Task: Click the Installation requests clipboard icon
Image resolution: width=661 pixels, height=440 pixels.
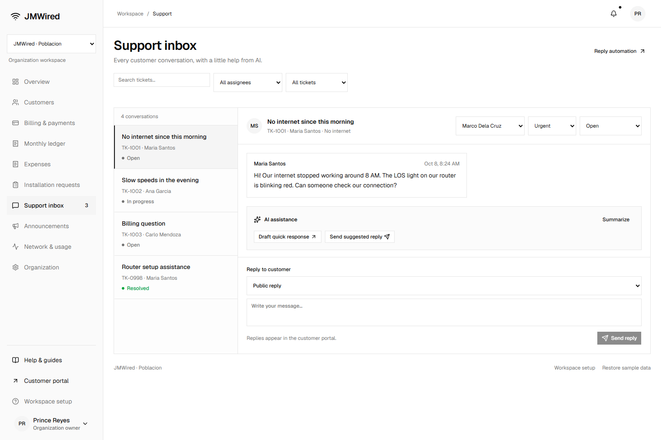Action: pyautogui.click(x=15, y=185)
